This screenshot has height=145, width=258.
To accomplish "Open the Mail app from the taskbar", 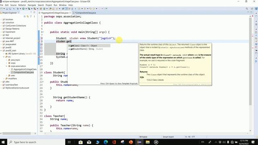I will tap(89, 142).
